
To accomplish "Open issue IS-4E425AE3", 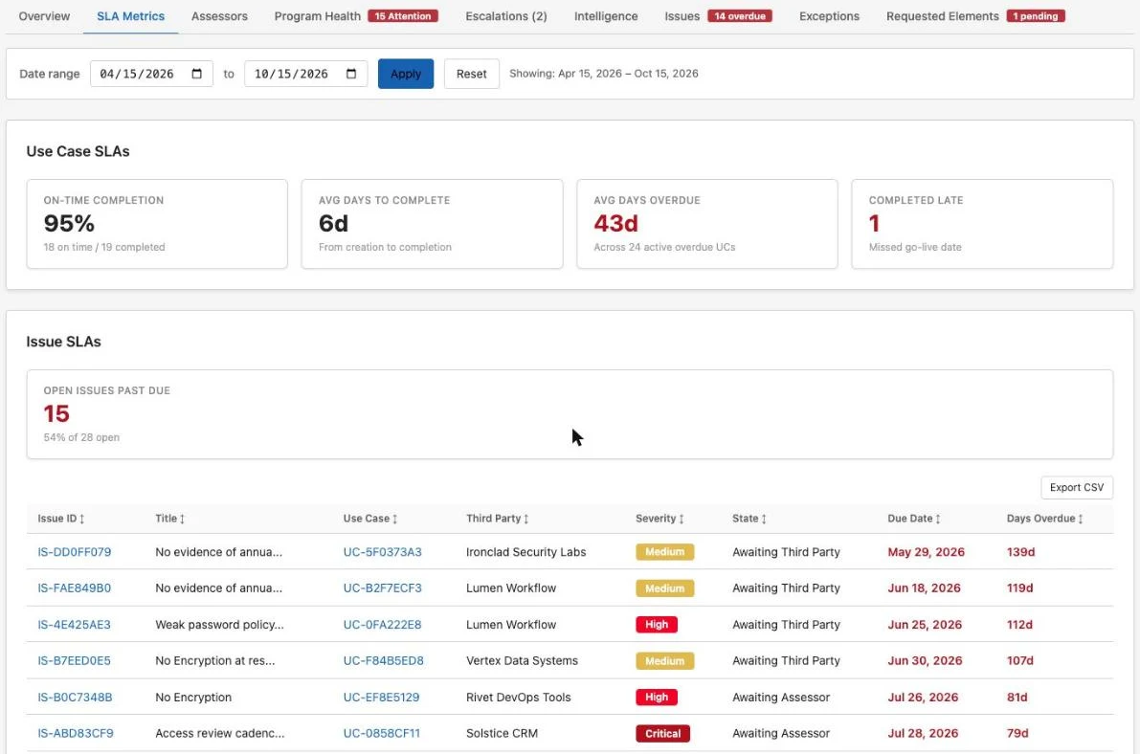I will (x=74, y=625).
